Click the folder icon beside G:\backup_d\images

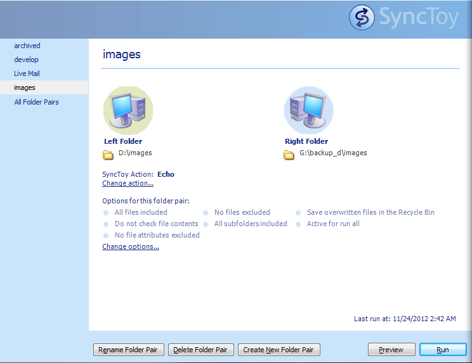[x=289, y=155]
